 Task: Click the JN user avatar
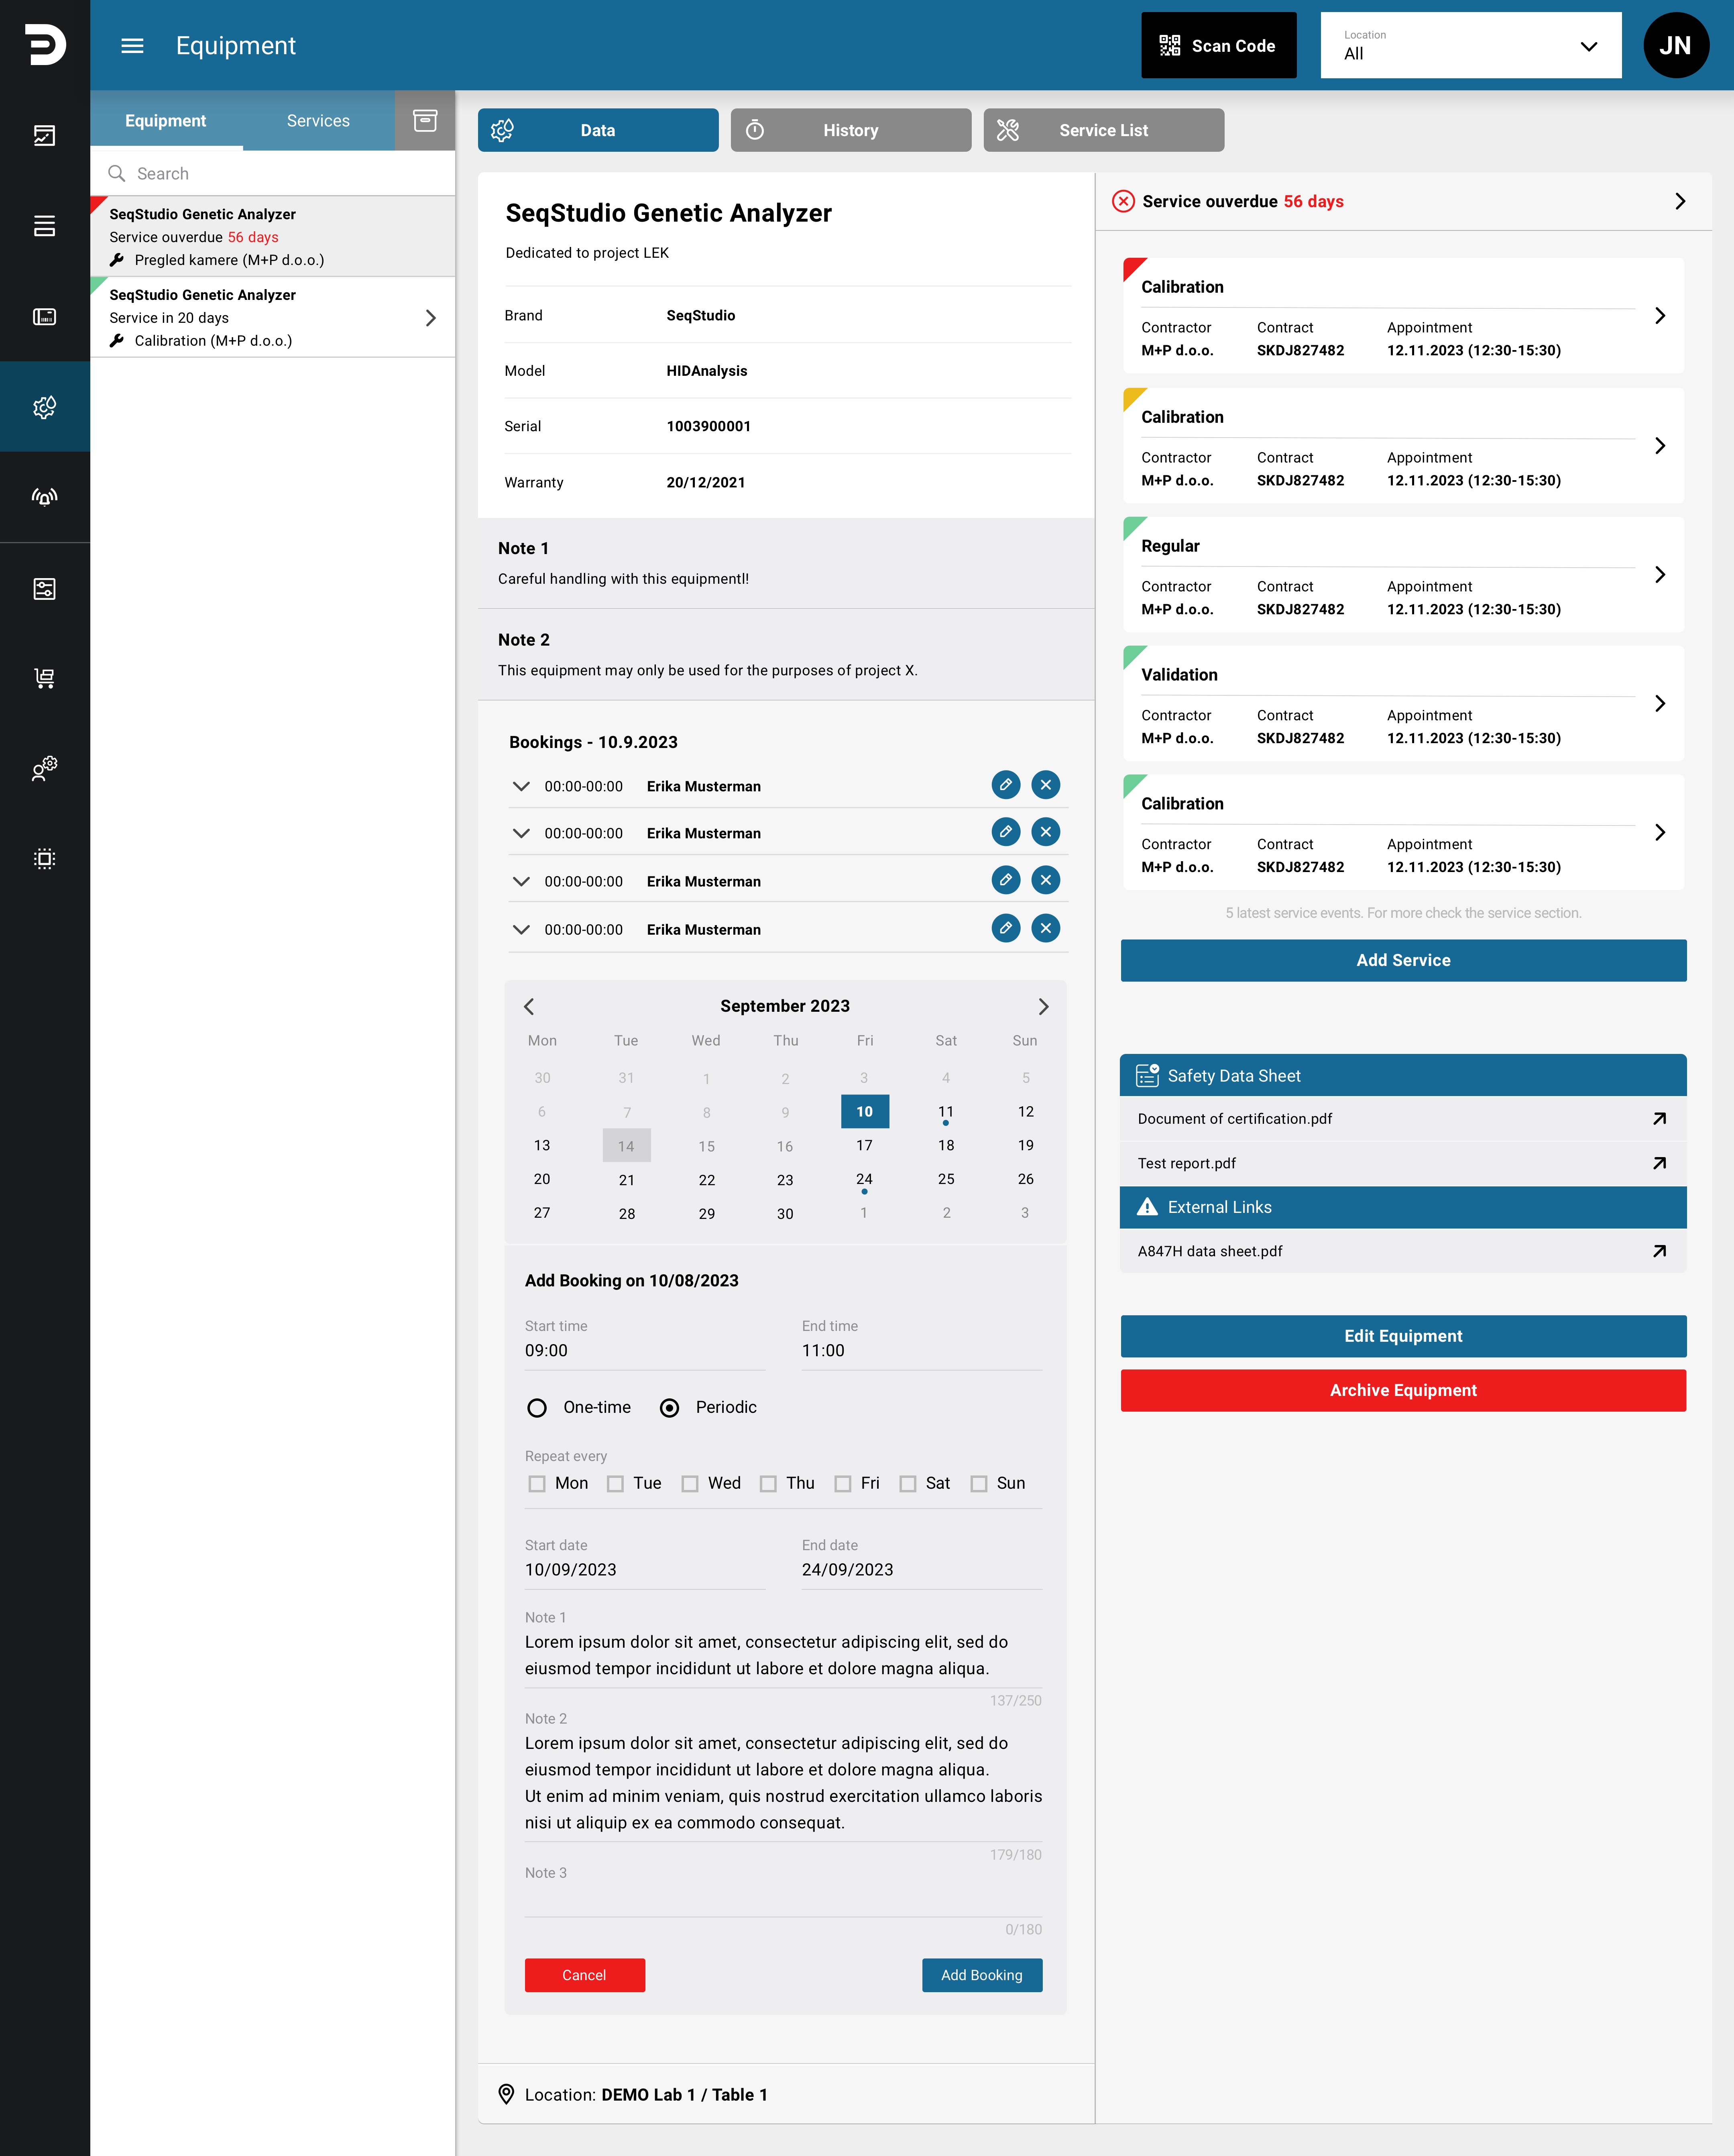[x=1676, y=45]
